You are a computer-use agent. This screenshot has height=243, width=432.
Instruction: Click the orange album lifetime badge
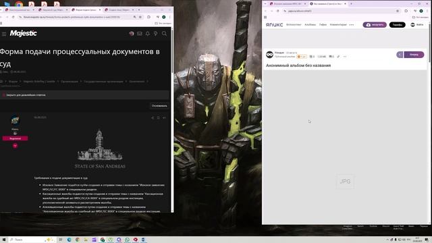coord(302,57)
